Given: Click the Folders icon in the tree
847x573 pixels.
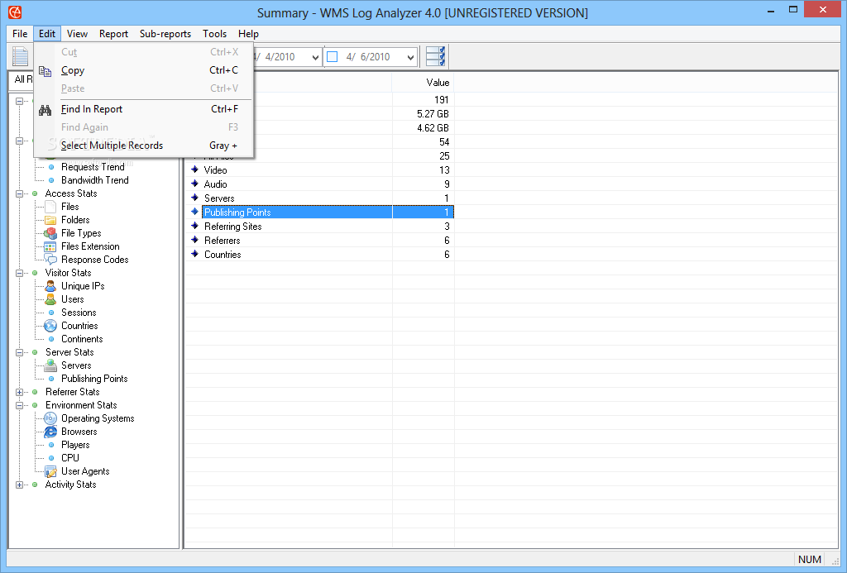Looking at the screenshot, I should [x=50, y=220].
